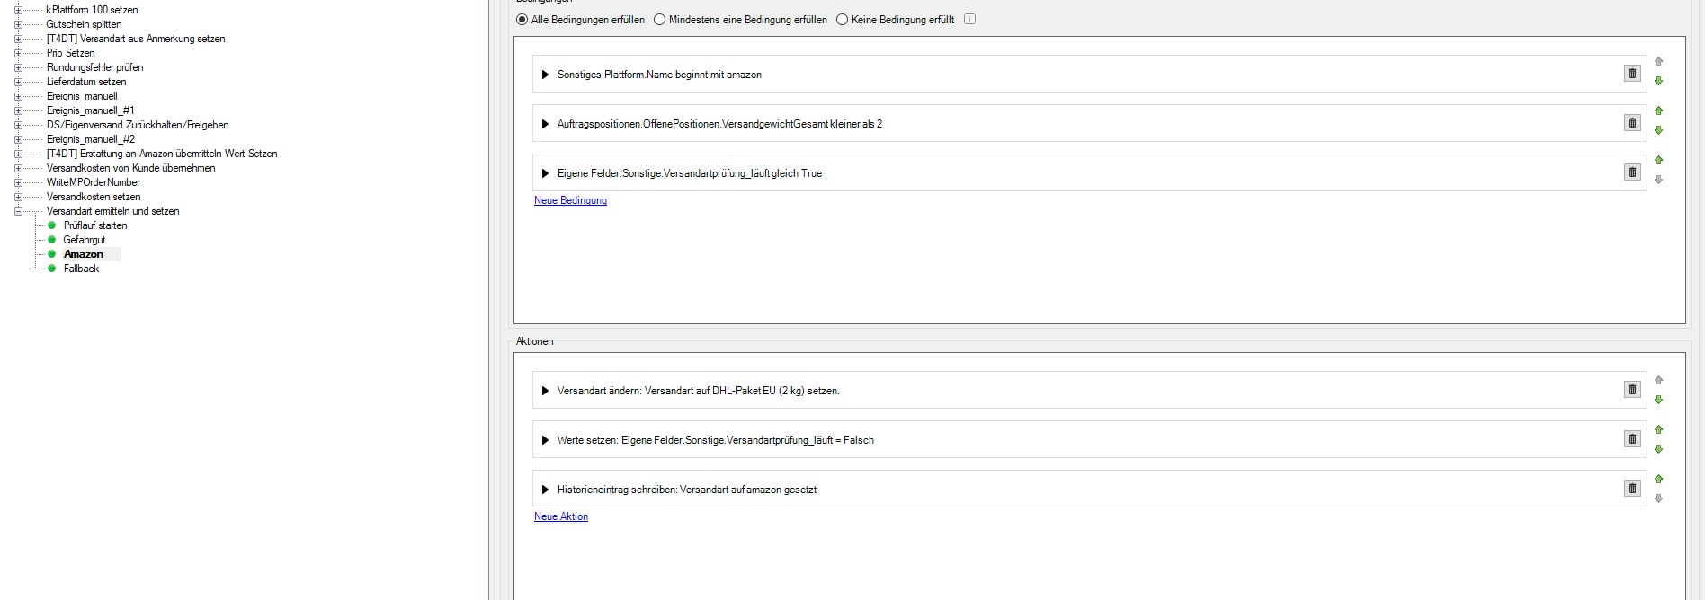This screenshot has width=1705, height=600.
Task: Expand the 'Werte setzen' action details
Action: coord(545,440)
